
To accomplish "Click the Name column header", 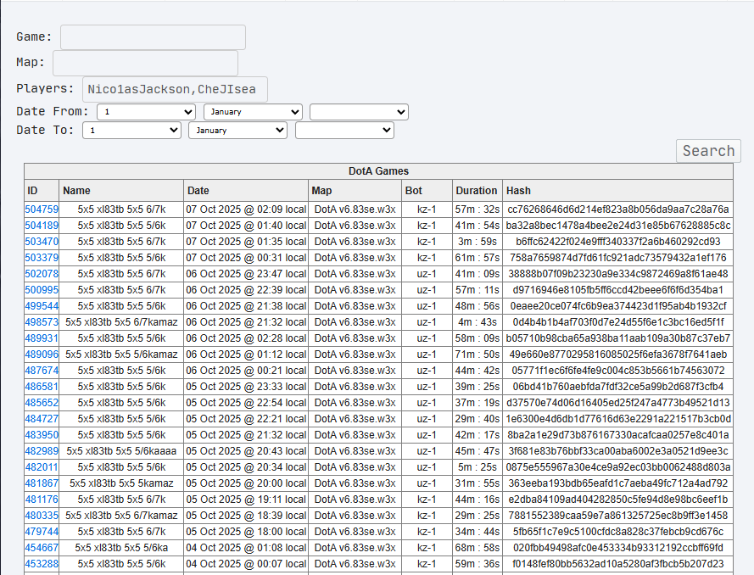I will click(121, 191).
